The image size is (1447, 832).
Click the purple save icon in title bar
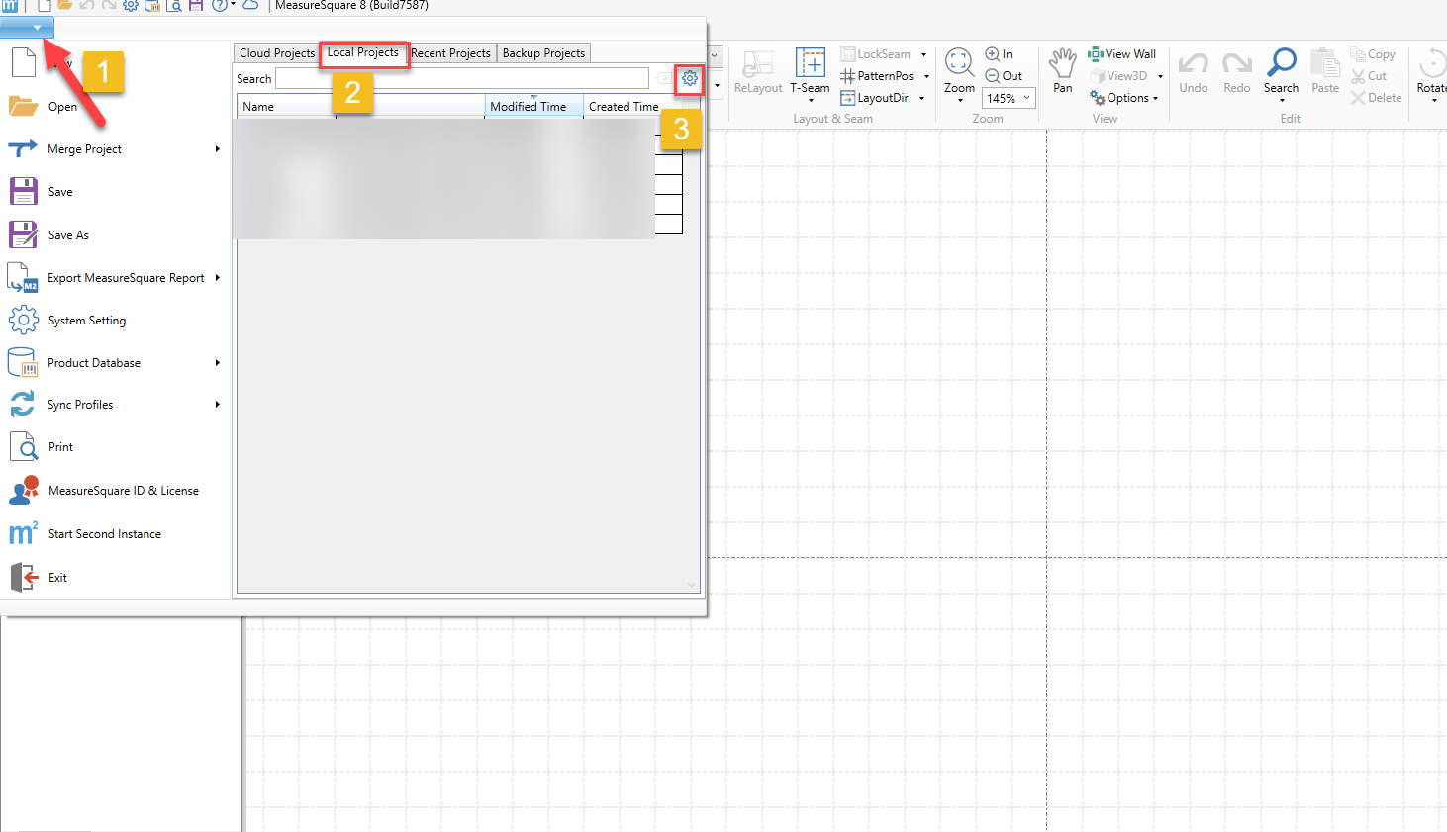196,5
